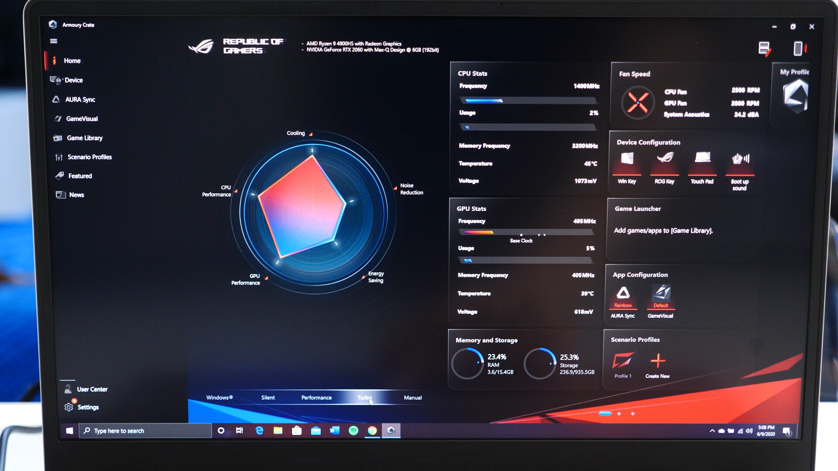
Task: Select the Manual operating mode
Action: click(x=413, y=398)
